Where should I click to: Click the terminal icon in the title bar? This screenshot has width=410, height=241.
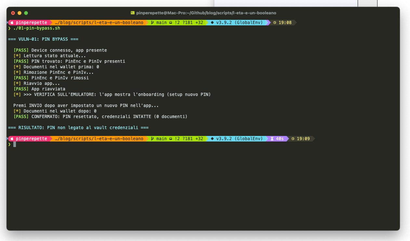pyautogui.click(x=132, y=13)
